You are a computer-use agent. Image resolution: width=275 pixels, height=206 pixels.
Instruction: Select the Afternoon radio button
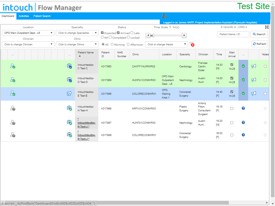coord(128,44)
